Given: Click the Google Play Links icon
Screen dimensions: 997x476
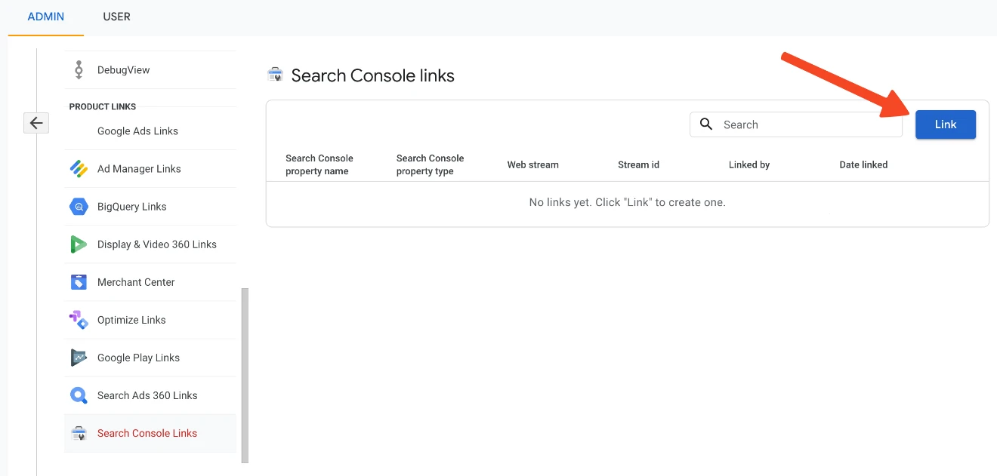Looking at the screenshot, I should click(79, 358).
